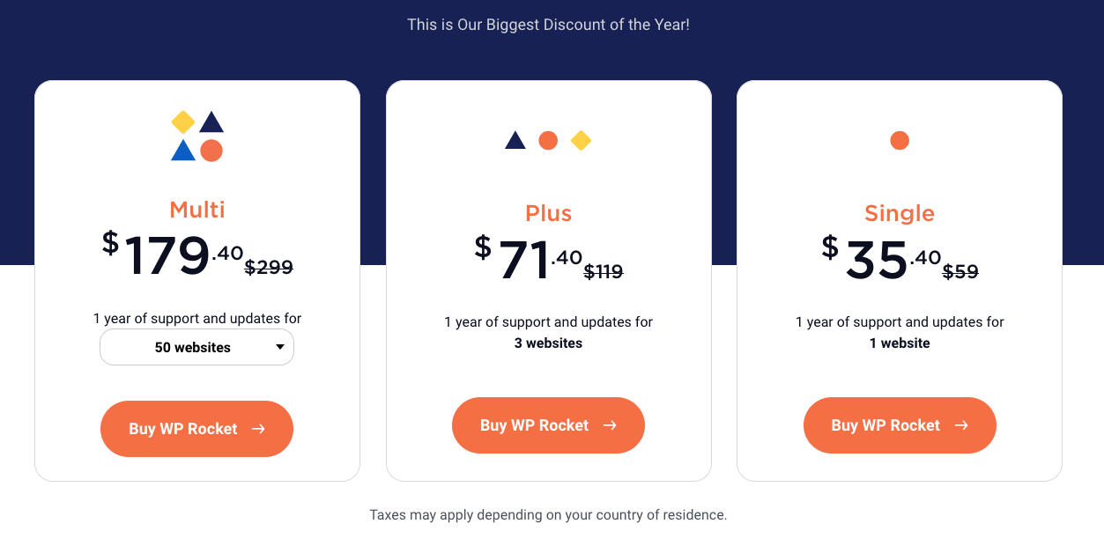Click the orange circle icon on Single card
1104x546 pixels.
click(900, 140)
